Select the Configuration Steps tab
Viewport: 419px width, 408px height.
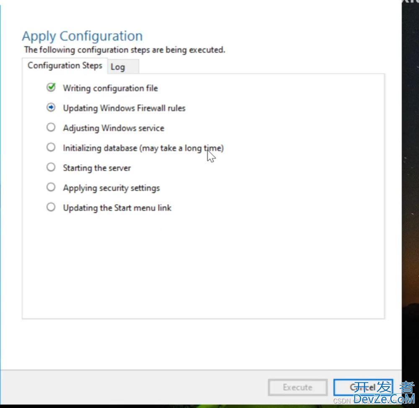[65, 65]
